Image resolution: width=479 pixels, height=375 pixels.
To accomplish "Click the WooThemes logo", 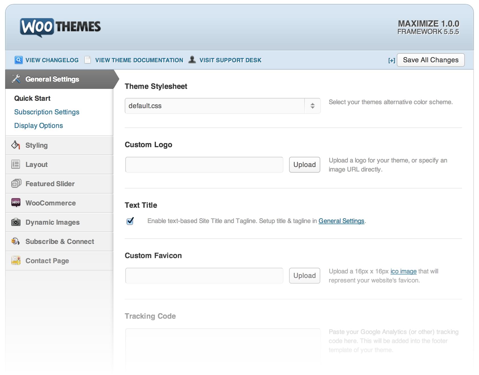I will tap(60, 27).
